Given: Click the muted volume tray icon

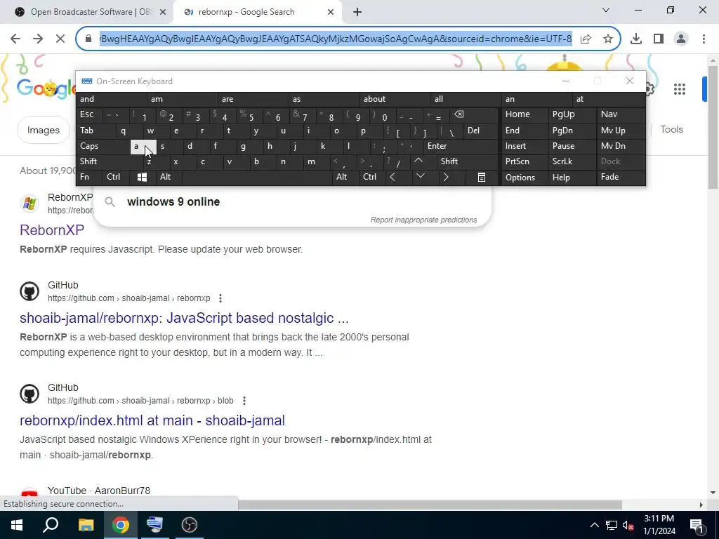Looking at the screenshot, I should click(628, 525).
